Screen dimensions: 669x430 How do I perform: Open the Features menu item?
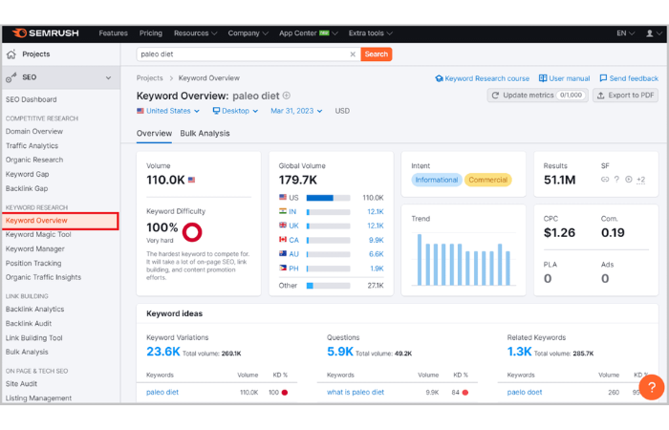click(113, 33)
